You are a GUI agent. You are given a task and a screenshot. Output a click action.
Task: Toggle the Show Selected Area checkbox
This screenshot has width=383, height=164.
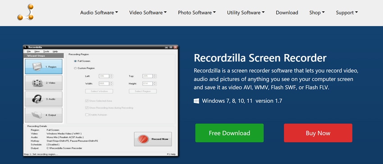click(87, 100)
